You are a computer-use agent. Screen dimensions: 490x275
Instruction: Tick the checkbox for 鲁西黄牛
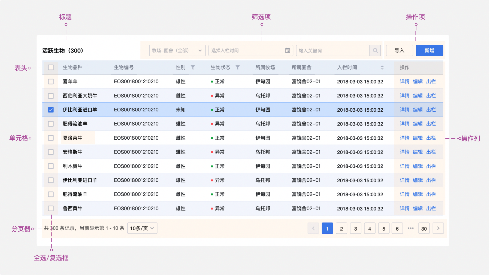pyautogui.click(x=51, y=209)
